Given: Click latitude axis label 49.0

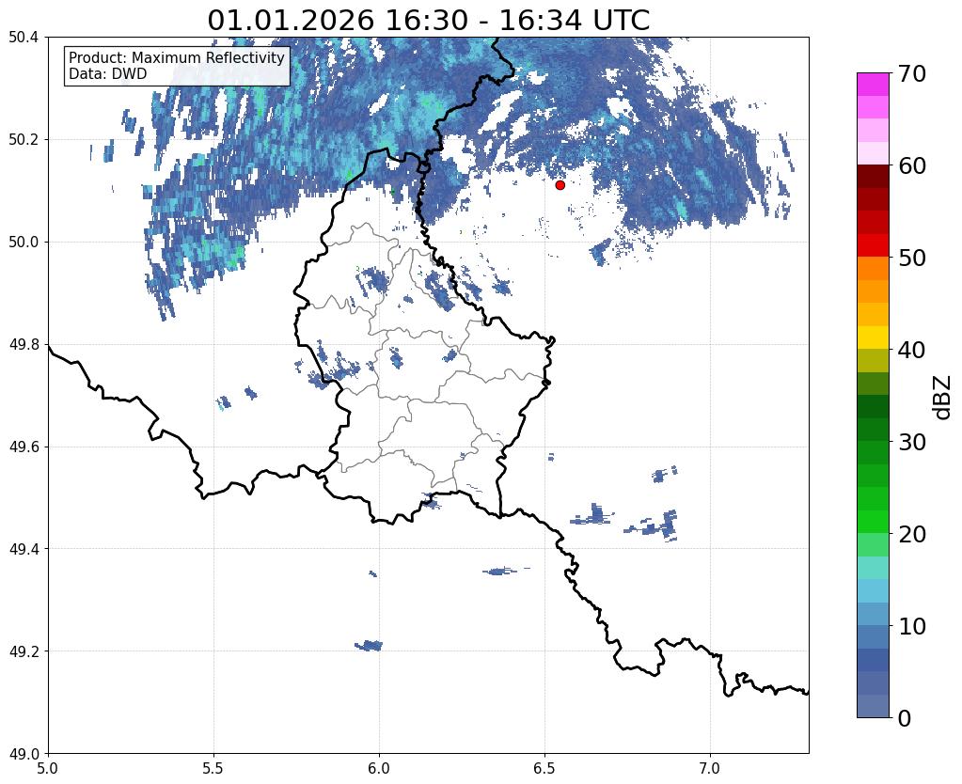Looking at the screenshot, I should pyautogui.click(x=24, y=754).
